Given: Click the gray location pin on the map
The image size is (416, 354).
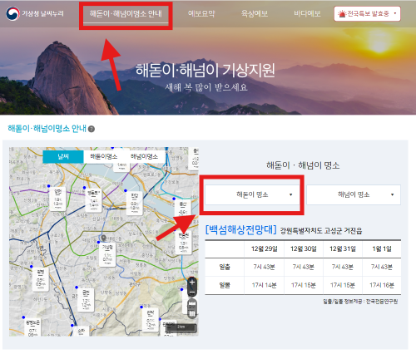Looking at the screenshot, I should pos(103,238).
